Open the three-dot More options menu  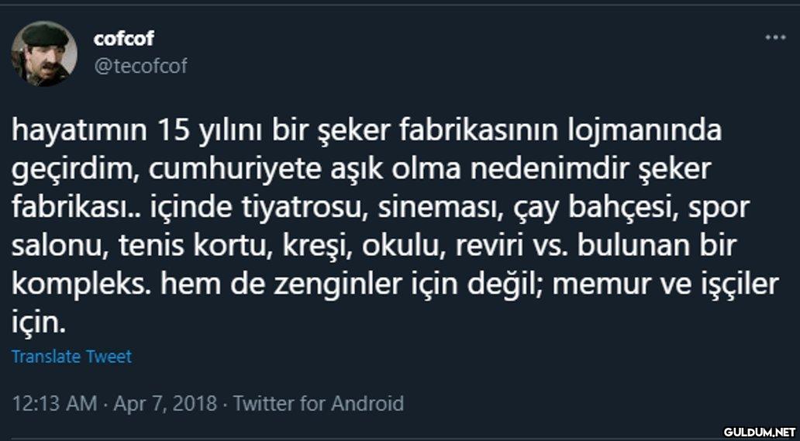tap(774, 37)
